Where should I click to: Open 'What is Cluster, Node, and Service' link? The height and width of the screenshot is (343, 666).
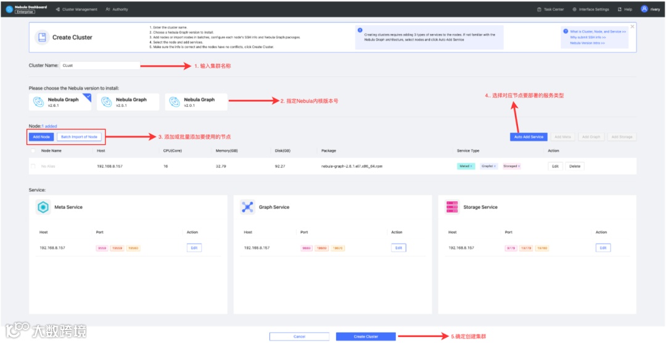click(x=598, y=31)
